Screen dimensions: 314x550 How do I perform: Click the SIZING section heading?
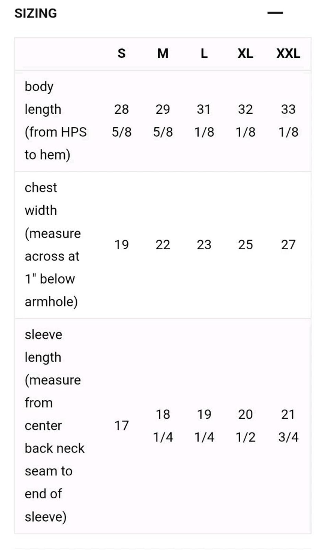[x=36, y=13]
